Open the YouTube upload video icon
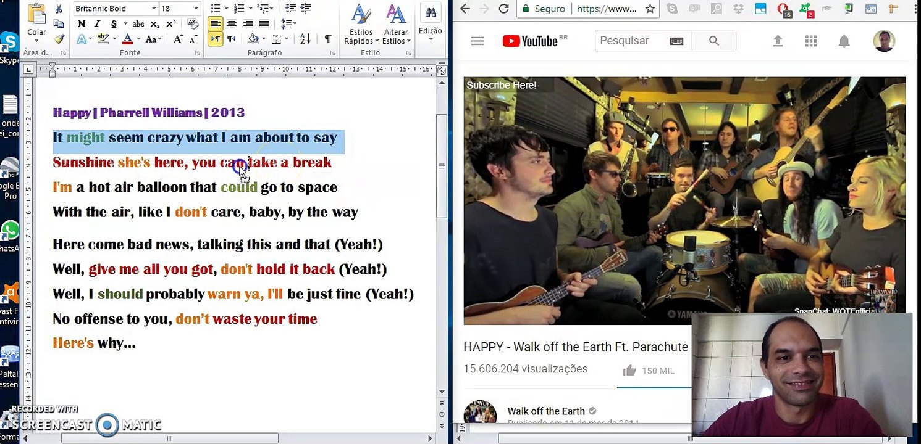 [778, 41]
